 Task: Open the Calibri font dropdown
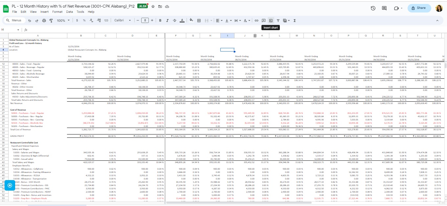click(x=123, y=20)
